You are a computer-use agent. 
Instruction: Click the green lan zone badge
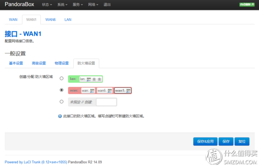point(85,79)
